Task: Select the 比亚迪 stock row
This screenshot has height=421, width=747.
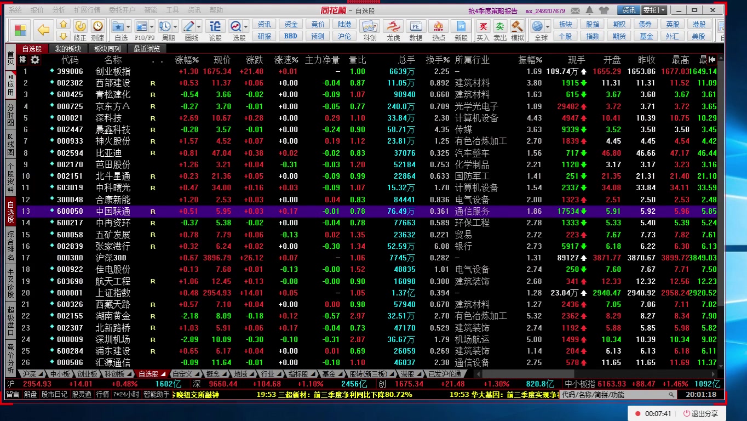Action: 367,153
